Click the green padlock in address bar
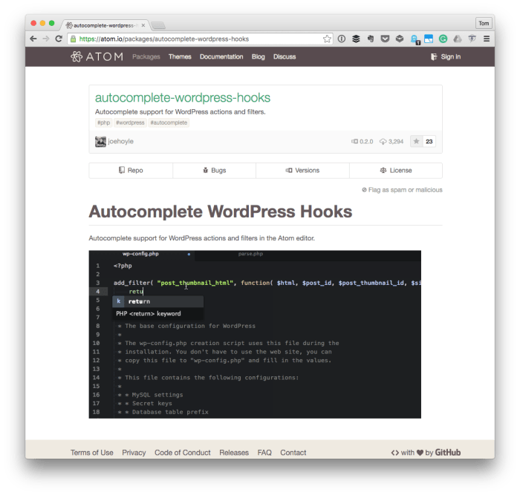Image resolution: width=520 pixels, height=495 pixels. pos(73,39)
